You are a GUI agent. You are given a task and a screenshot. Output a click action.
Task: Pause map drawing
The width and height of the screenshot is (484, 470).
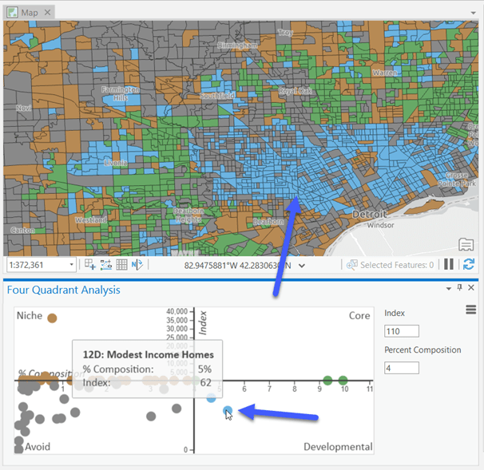tap(449, 264)
